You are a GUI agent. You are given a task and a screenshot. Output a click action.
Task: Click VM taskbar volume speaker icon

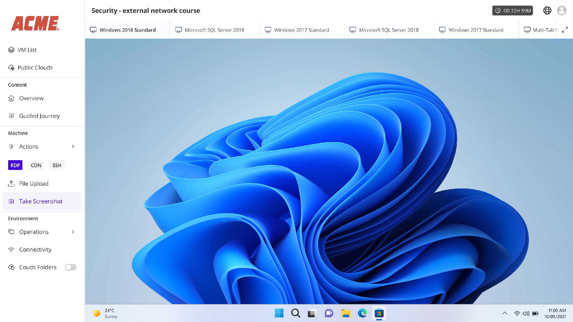(526, 313)
